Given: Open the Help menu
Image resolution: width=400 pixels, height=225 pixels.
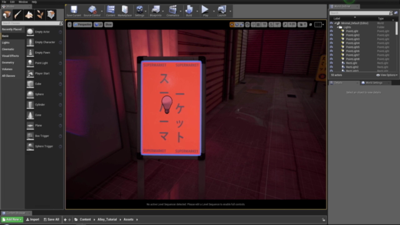Looking at the screenshot, I should 34,2.
